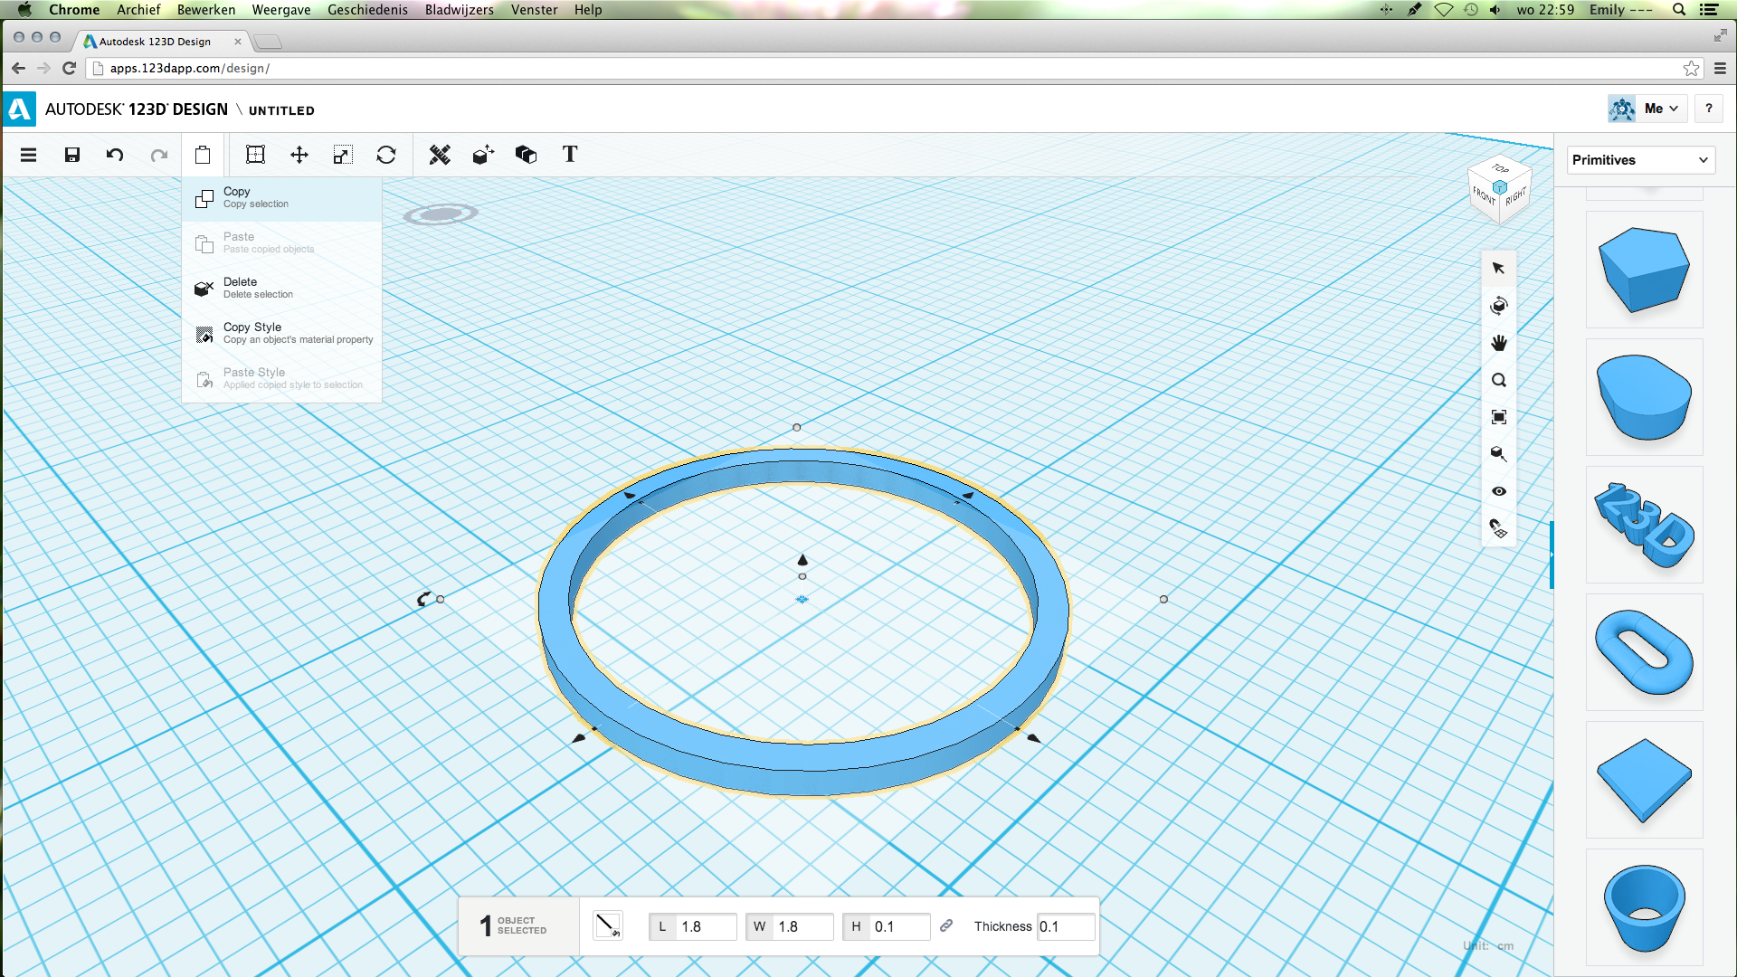Image resolution: width=1737 pixels, height=977 pixels.
Task: Select the Rotate tool
Action: 386,155
